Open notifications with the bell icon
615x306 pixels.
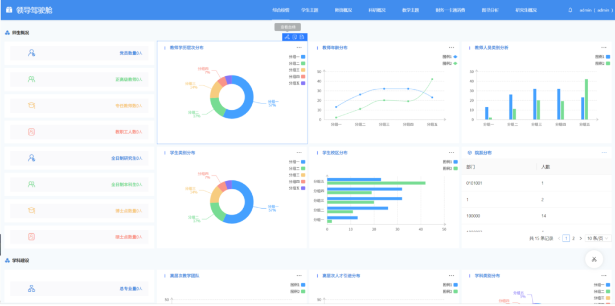(x=570, y=10)
